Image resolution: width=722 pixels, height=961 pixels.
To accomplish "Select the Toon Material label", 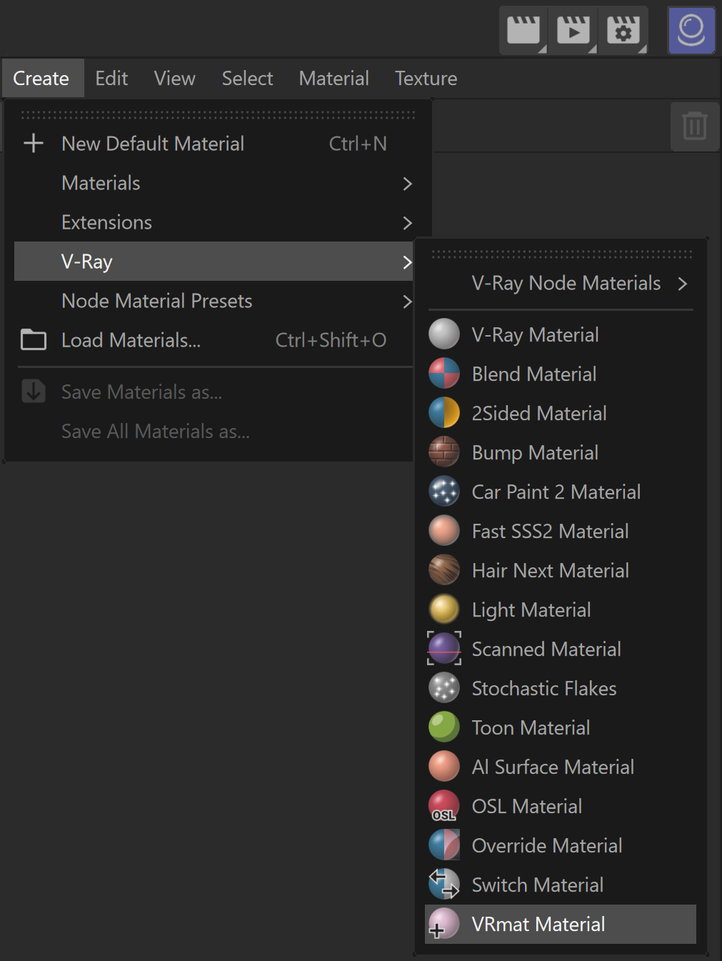I will 531,727.
